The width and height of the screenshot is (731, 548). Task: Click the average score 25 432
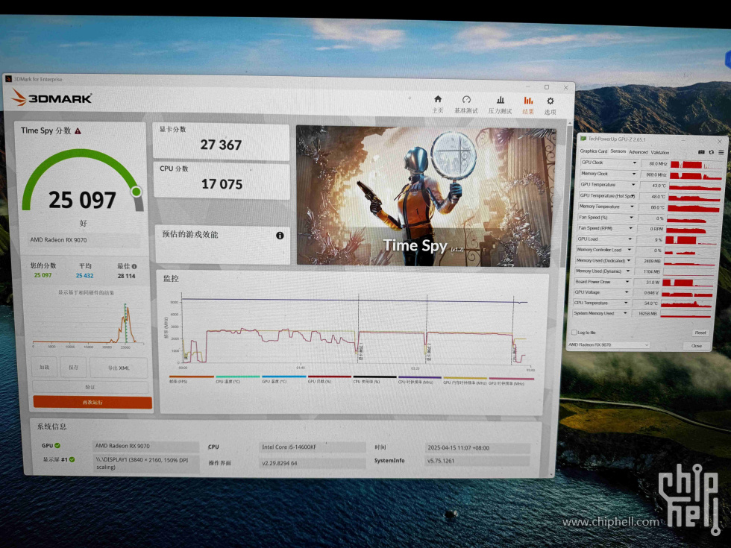[x=84, y=275]
